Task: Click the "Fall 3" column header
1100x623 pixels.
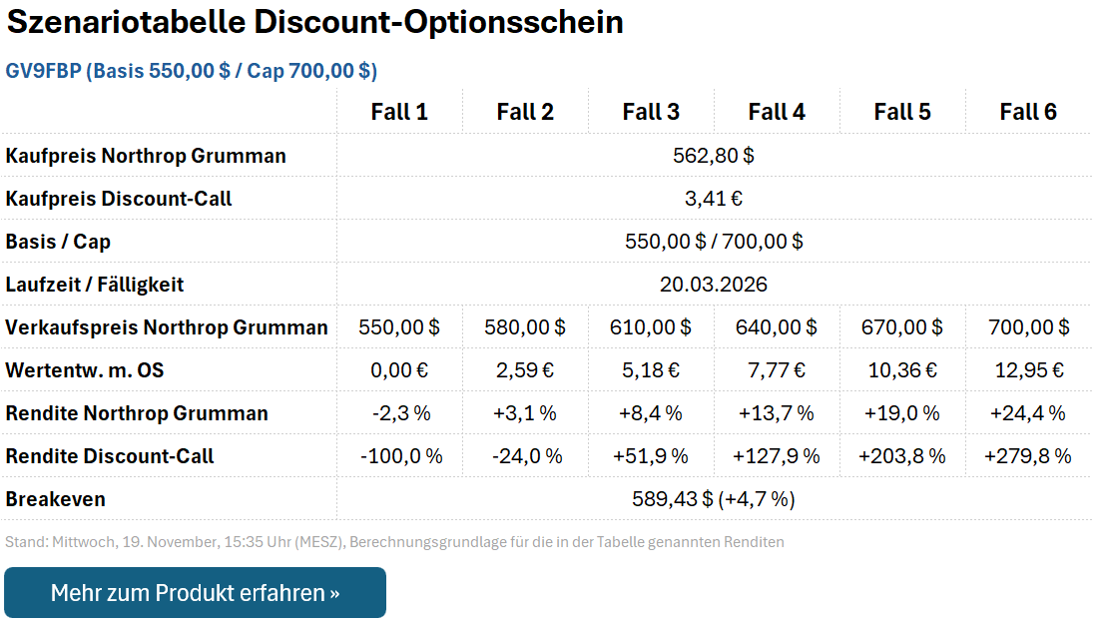Action: point(651,112)
